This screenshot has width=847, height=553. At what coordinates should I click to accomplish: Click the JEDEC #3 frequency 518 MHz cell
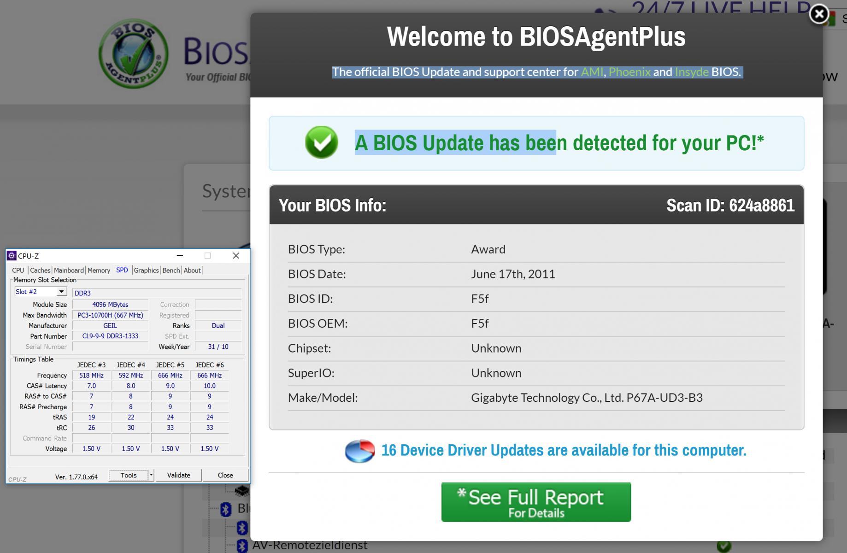click(91, 376)
